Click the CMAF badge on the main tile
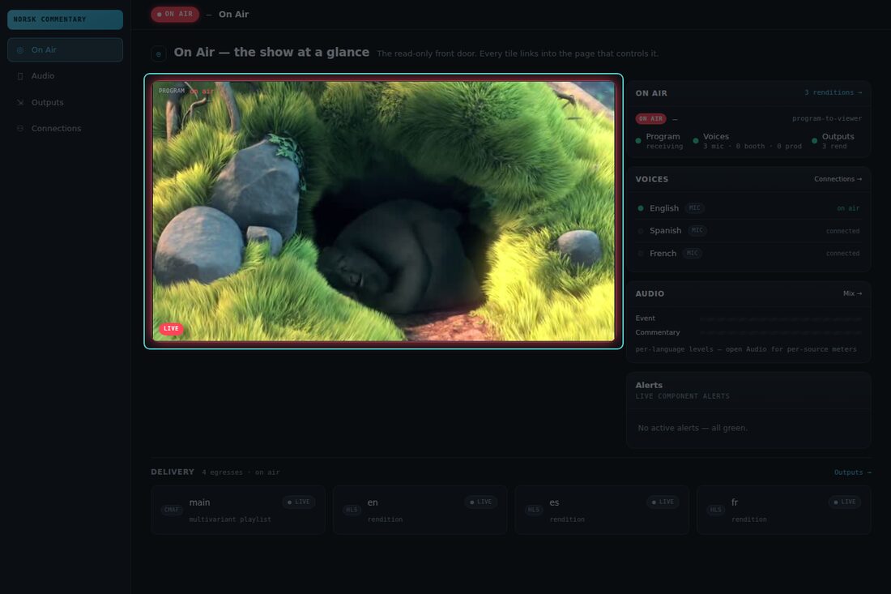This screenshot has width=891, height=594. 172,510
